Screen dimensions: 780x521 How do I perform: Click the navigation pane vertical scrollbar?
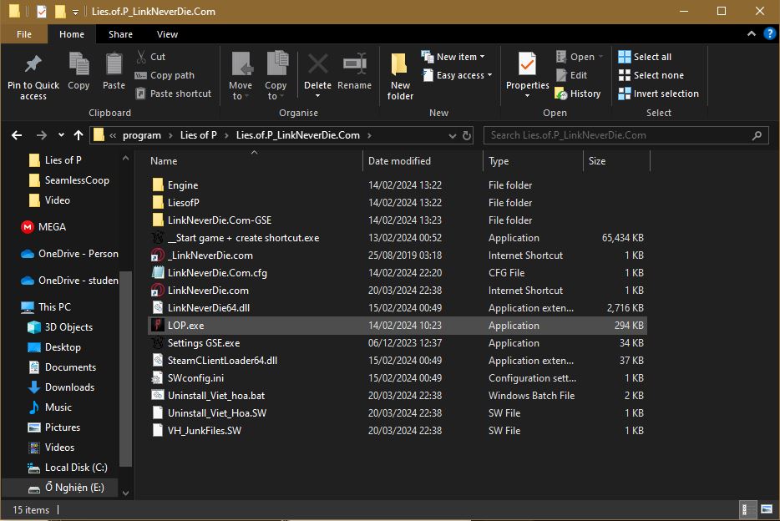[126, 367]
